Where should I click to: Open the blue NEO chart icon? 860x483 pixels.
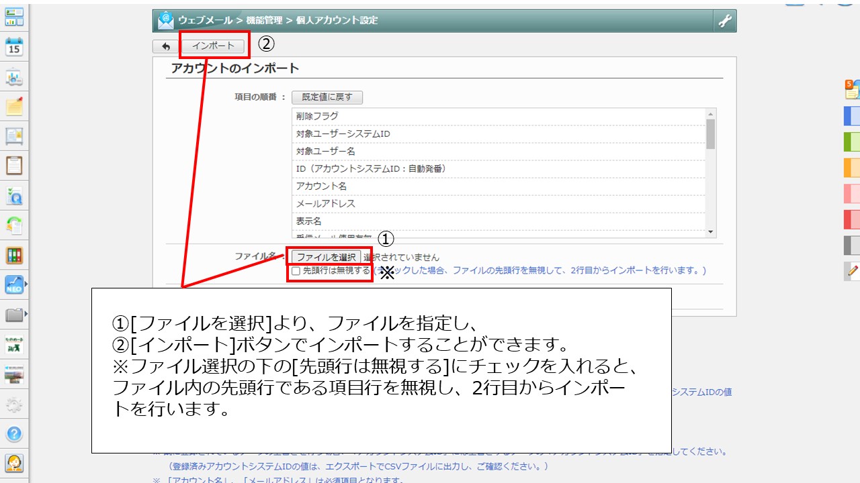(x=14, y=285)
